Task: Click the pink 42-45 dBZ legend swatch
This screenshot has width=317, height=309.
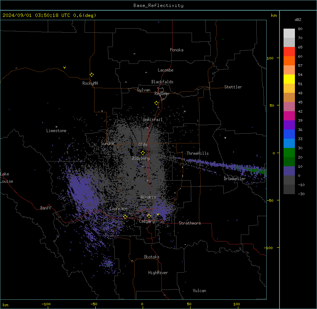Action: tap(289, 107)
